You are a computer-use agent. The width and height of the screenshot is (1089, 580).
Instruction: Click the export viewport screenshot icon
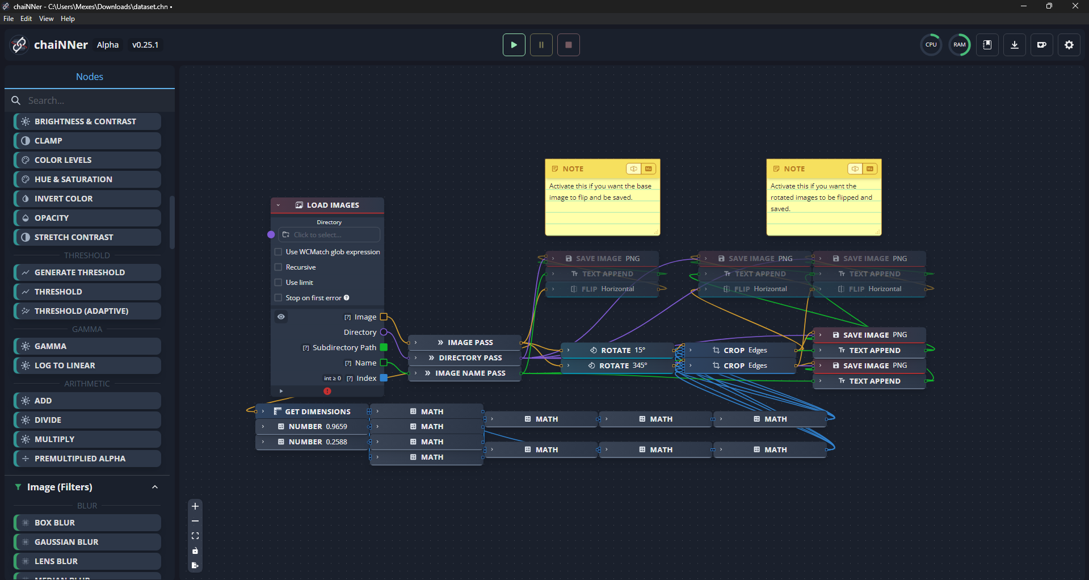(x=195, y=565)
